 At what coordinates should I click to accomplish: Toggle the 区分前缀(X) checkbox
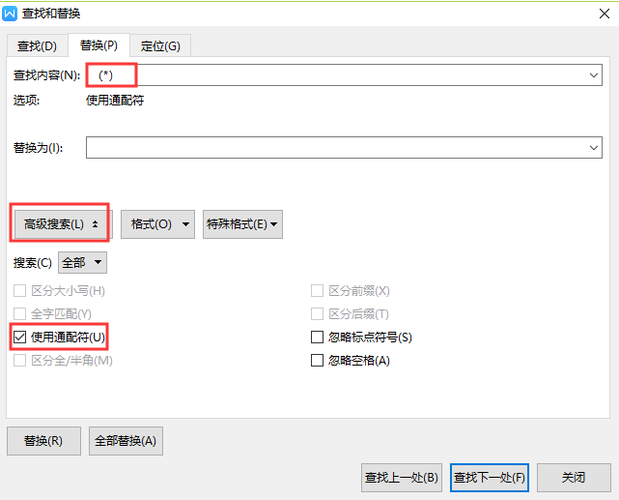[x=317, y=291]
